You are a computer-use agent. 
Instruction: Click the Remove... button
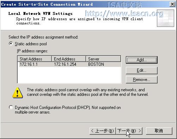(142, 80)
